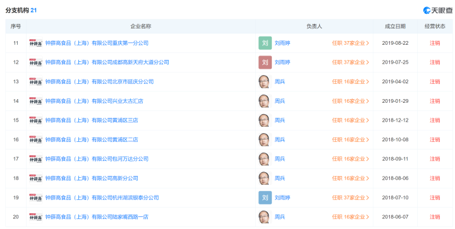Expand 任职 37家企业 in row 19
The height and width of the screenshot is (229, 455).
(x=351, y=197)
